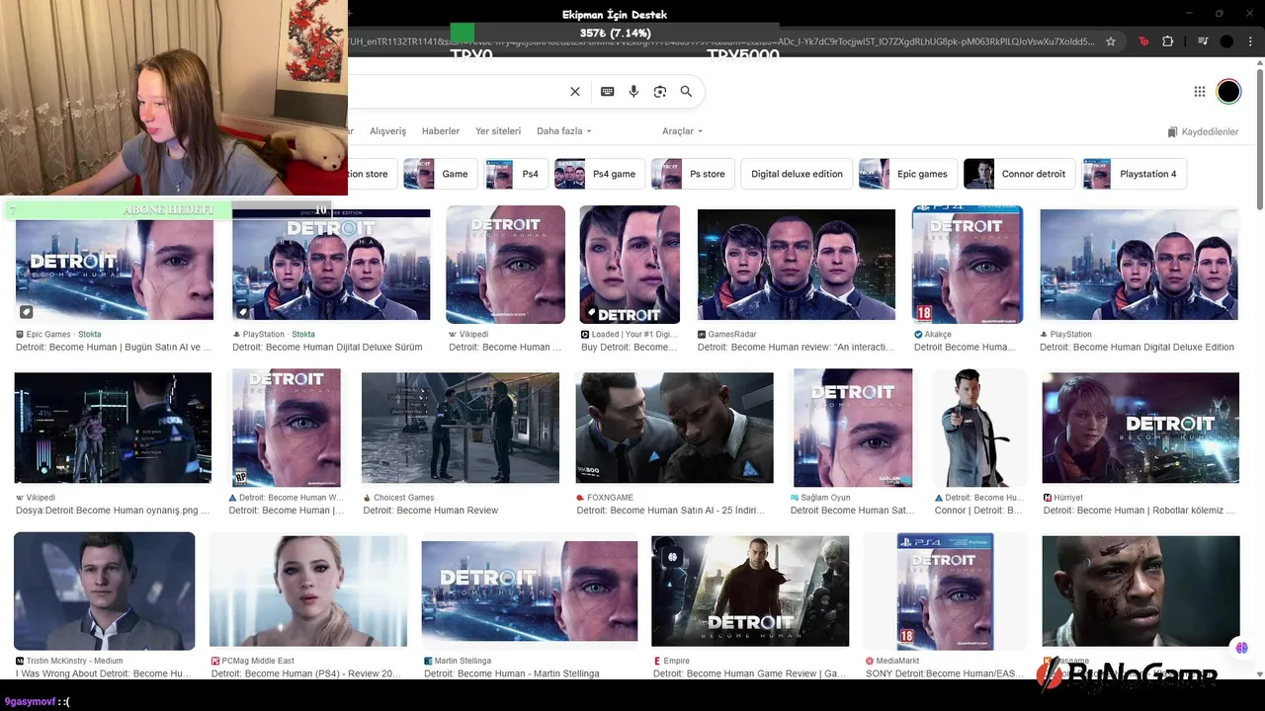1265x711 pixels.
Task: Bookmark this page with the star icon
Action: (1111, 41)
